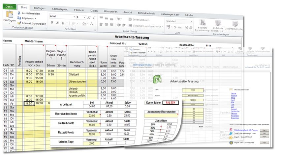Click the accounting number format icon
Viewport: 284px width, 156px height.
[168, 27]
